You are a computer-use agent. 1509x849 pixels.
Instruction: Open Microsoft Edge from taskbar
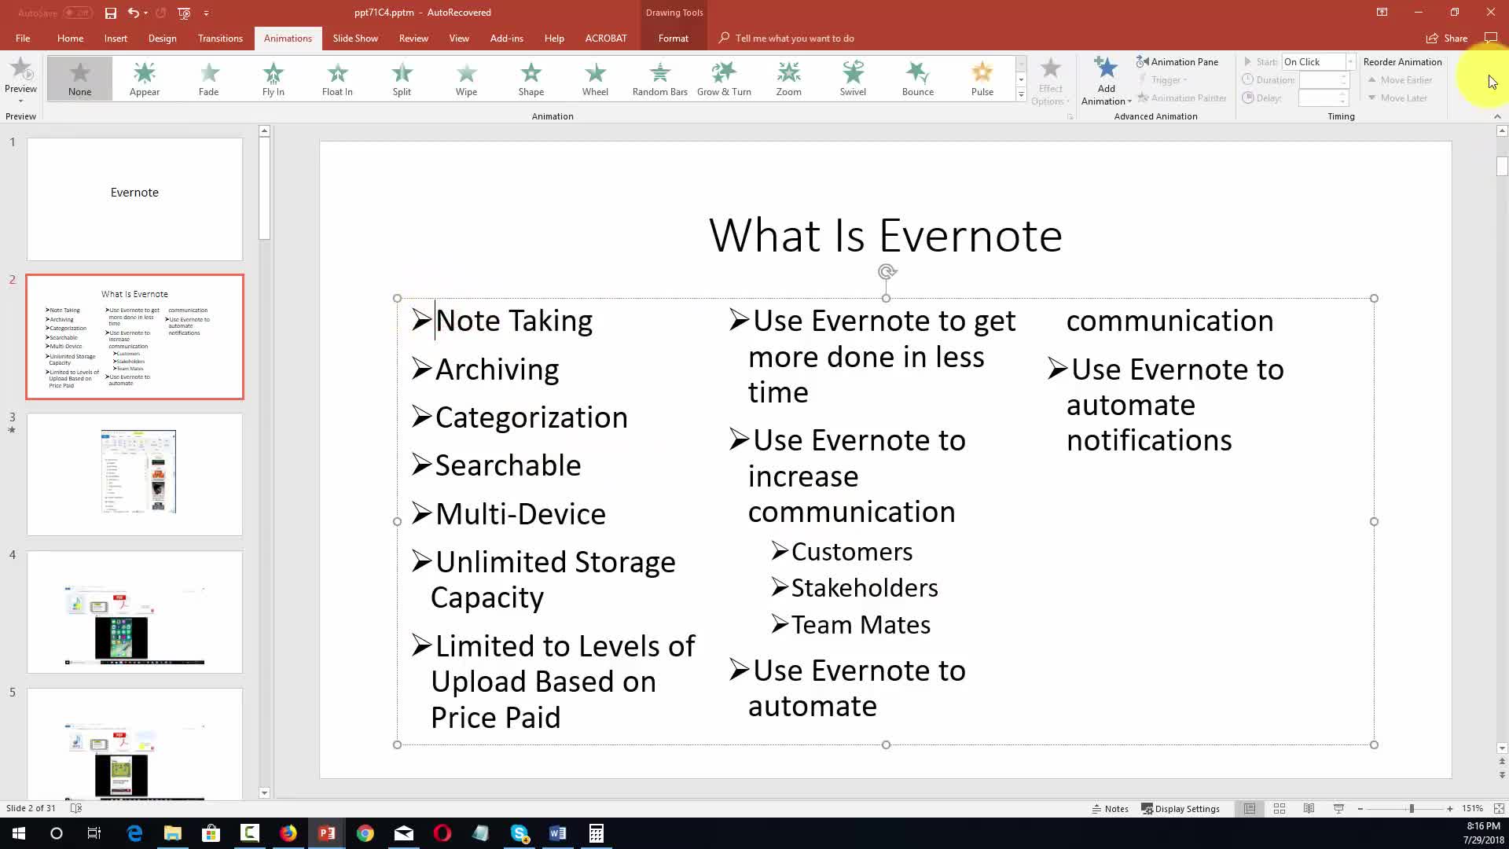click(x=134, y=833)
